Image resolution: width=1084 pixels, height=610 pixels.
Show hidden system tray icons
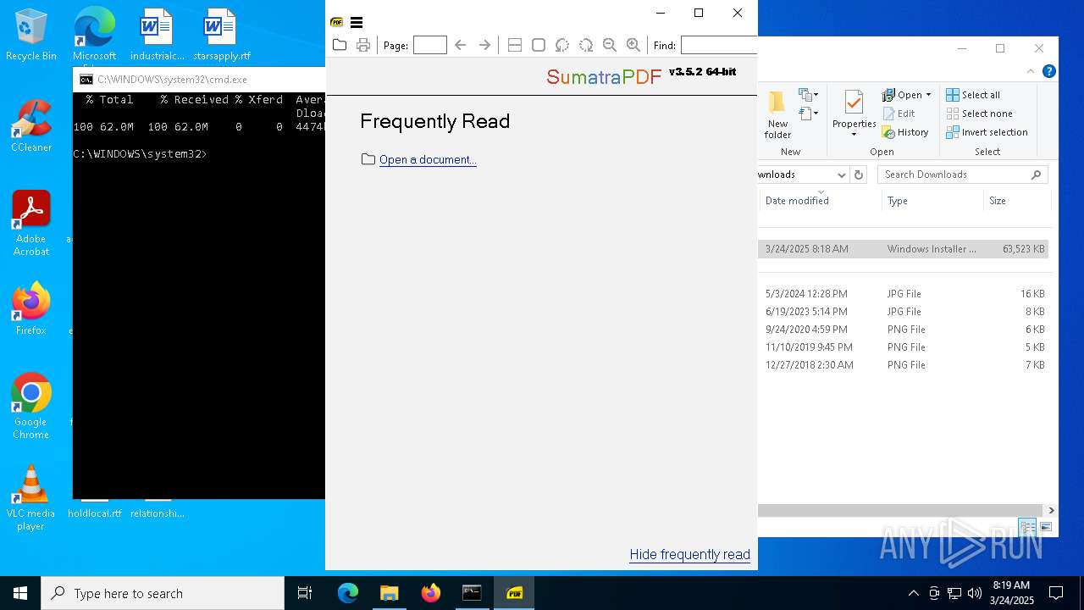pos(913,593)
